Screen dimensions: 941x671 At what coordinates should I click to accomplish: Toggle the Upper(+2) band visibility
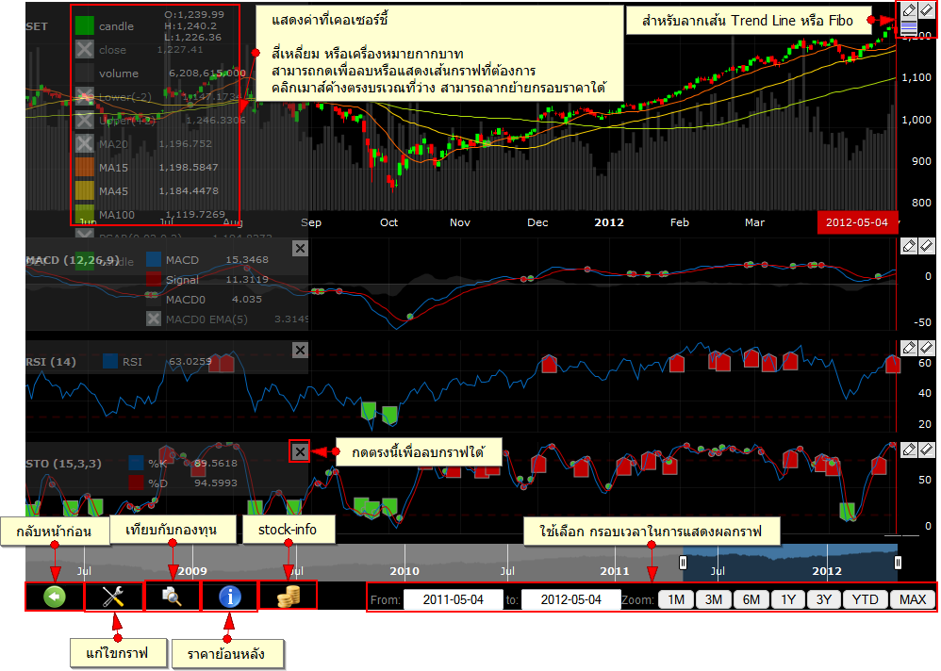pos(85,120)
